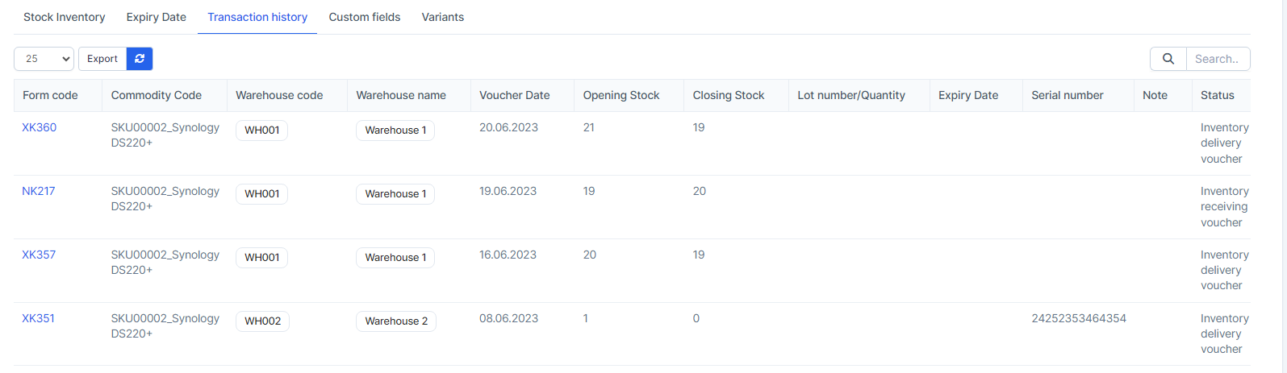Image resolution: width=1287 pixels, height=373 pixels.
Task: Open form code XK360 link
Action: (x=39, y=127)
